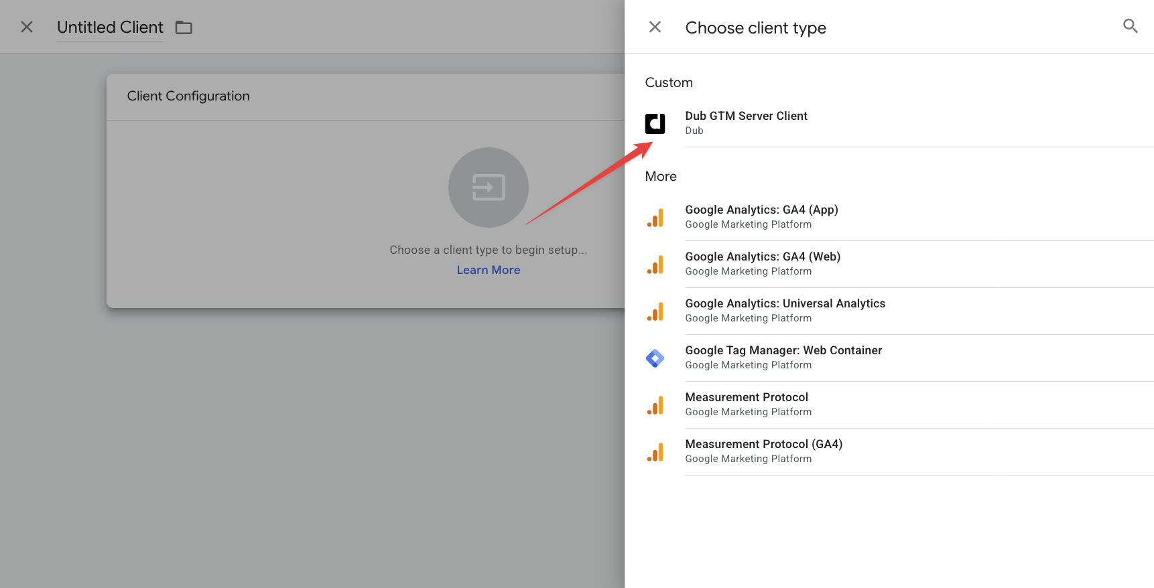
Task: Click the folder icon beside Untitled Client
Action: click(x=184, y=27)
